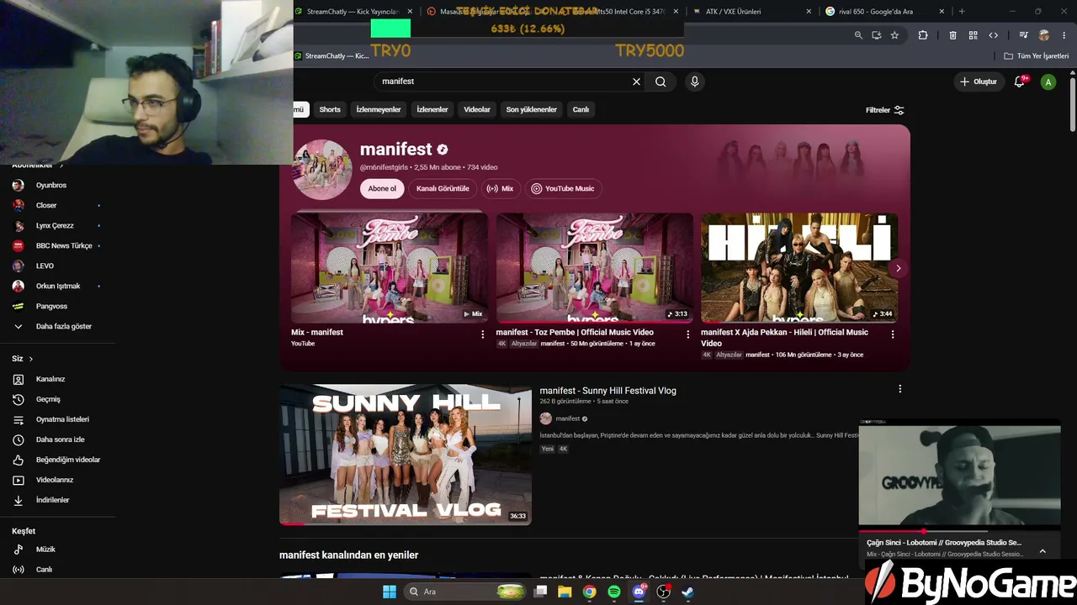The width and height of the screenshot is (1077, 605).
Task: Open the manifest channel avatar
Action: [x=322, y=169]
